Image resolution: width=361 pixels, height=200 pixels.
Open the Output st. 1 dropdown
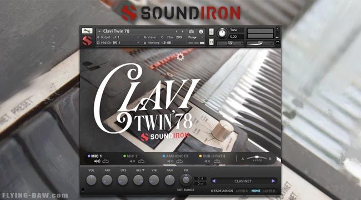pos(118,37)
